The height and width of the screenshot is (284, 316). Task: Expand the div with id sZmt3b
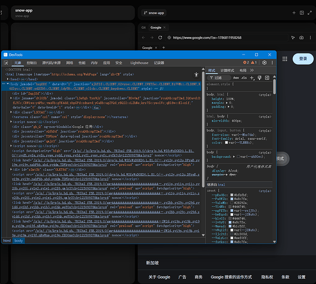(x=11, y=169)
